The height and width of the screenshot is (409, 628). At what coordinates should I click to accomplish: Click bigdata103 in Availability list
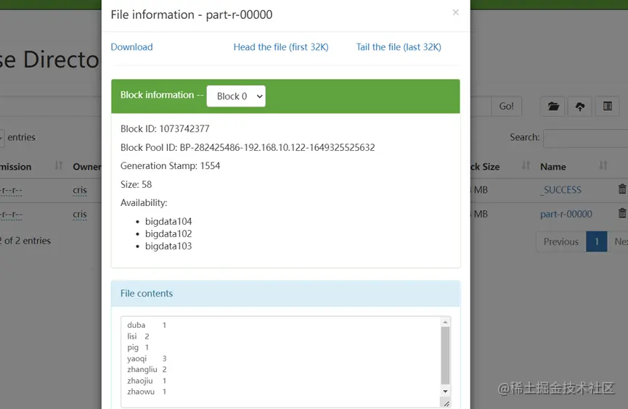[x=168, y=246]
